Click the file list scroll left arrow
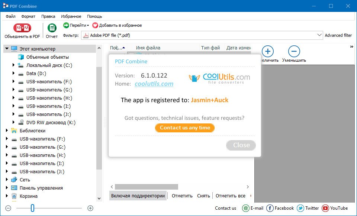Viewport: 357px width, 216px height. coord(112,187)
